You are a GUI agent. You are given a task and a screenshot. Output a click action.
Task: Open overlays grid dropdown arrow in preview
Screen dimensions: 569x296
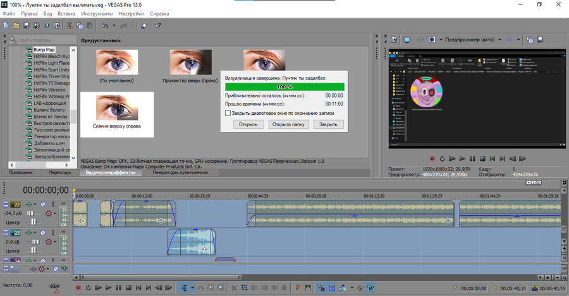click(518, 40)
